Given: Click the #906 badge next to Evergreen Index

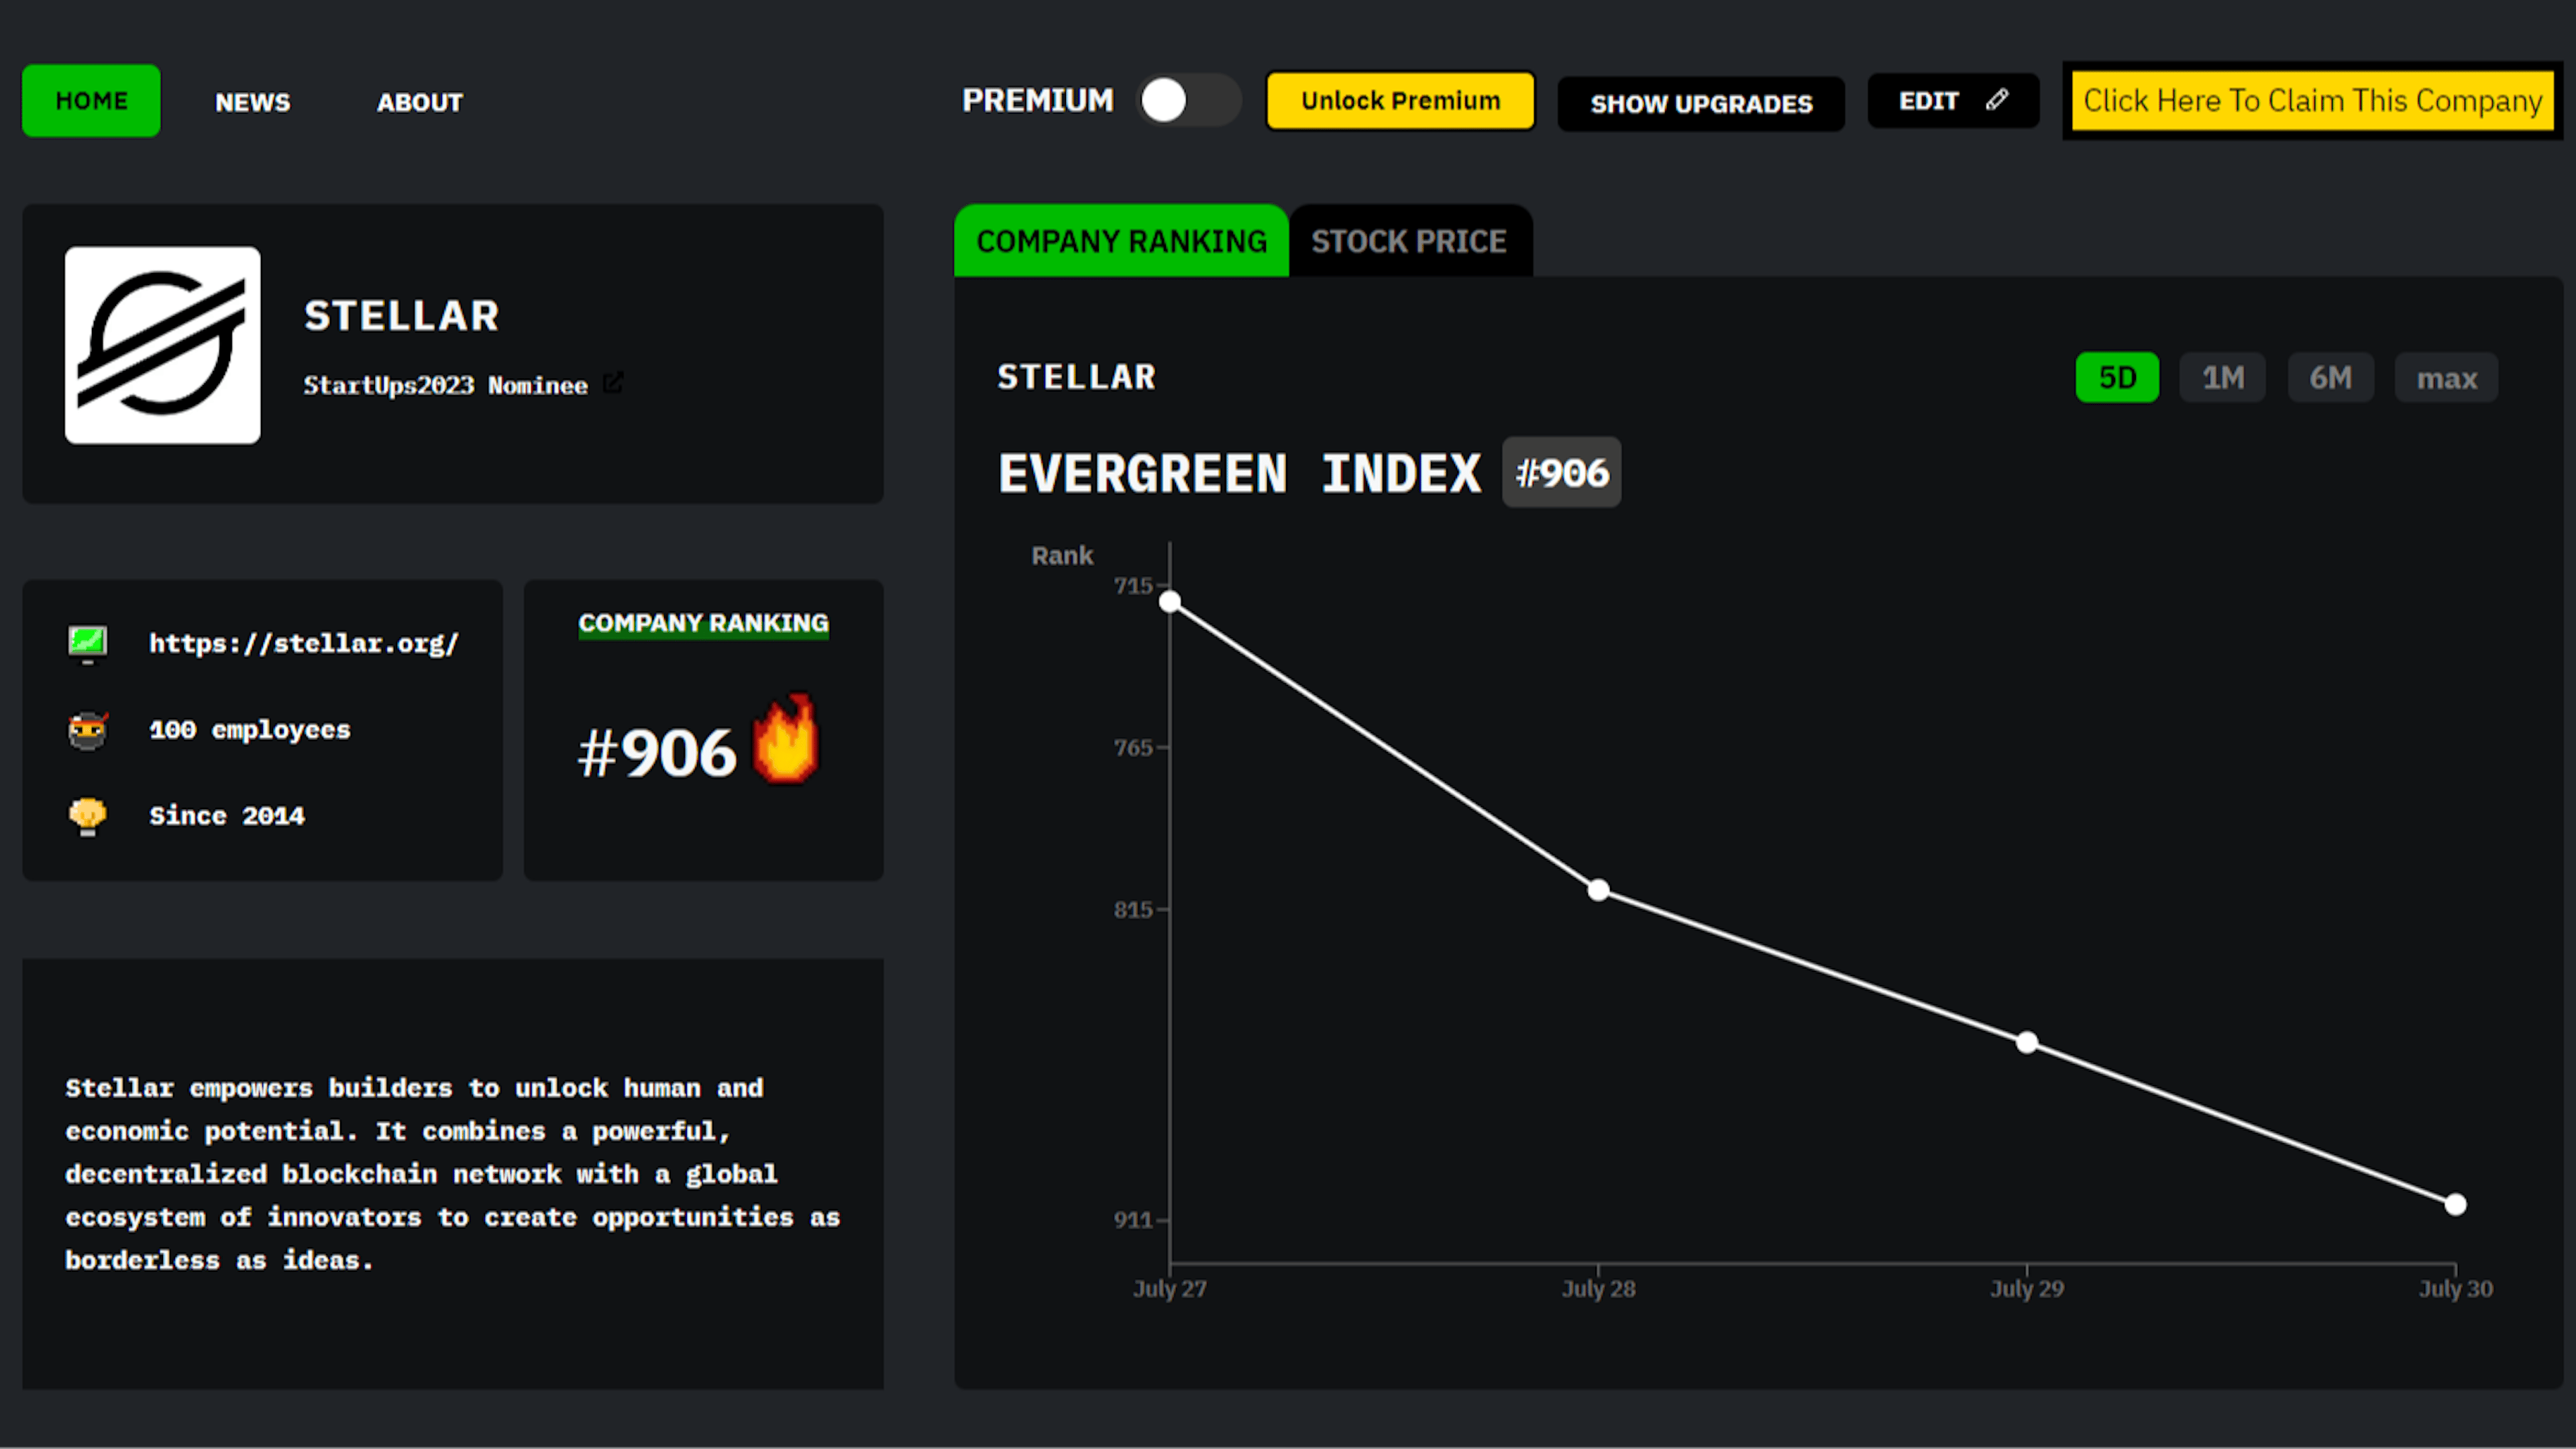Looking at the screenshot, I should tap(1561, 472).
